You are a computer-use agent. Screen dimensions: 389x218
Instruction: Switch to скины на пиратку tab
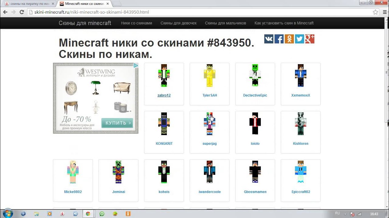[x=29, y=4]
